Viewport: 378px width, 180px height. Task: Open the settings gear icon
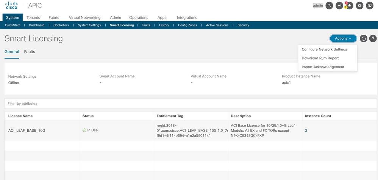359,6
